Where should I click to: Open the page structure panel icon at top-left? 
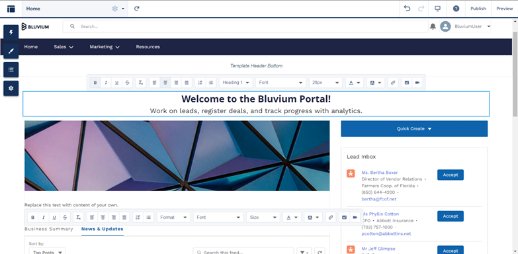[x=11, y=9]
